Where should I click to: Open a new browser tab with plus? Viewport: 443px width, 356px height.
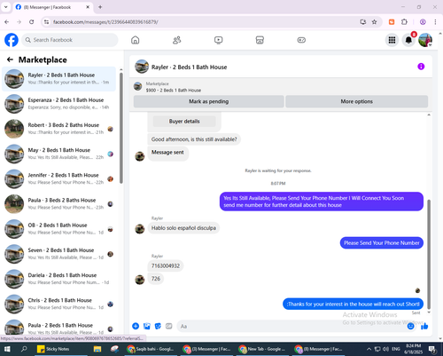(100, 7)
